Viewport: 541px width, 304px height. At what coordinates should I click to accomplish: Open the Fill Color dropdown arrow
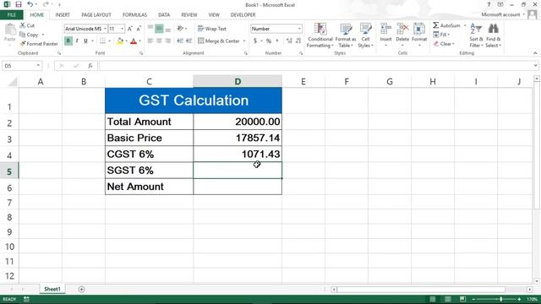click(x=127, y=41)
